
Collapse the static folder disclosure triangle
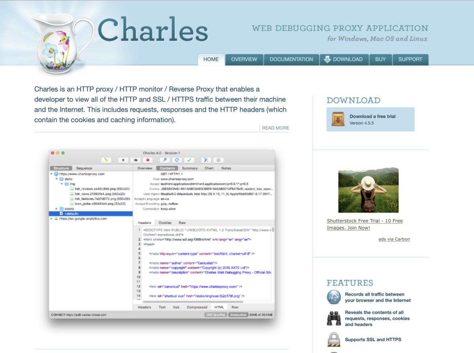click(x=56, y=179)
